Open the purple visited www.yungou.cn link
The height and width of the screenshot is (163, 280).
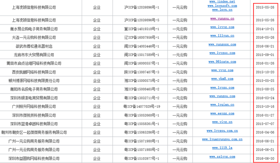(x=222, y=19)
